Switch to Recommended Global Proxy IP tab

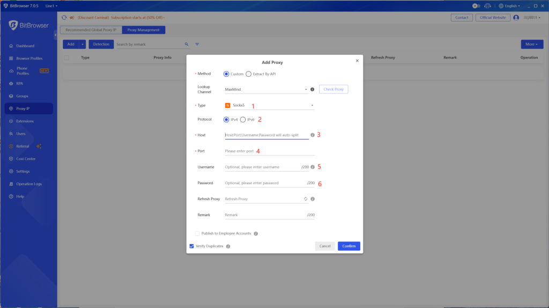click(91, 30)
